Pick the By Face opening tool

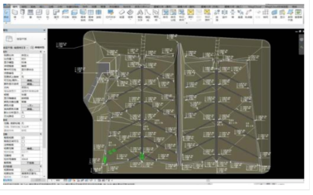(x=217, y=15)
